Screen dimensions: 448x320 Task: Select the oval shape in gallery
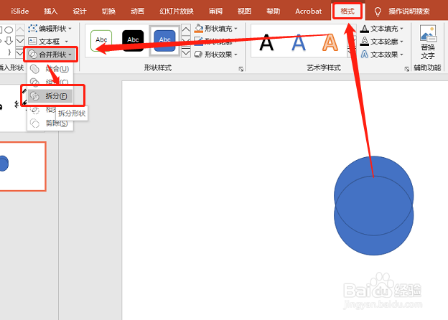pyautogui.click(x=9, y=29)
